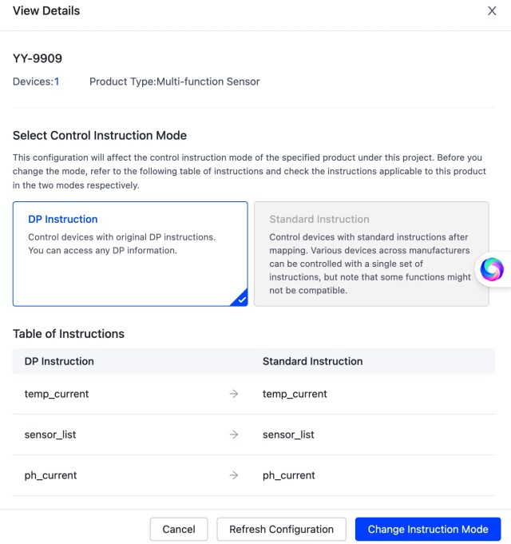The image size is (511, 544).
Task: Click the Cancel button
Action: [x=179, y=529]
